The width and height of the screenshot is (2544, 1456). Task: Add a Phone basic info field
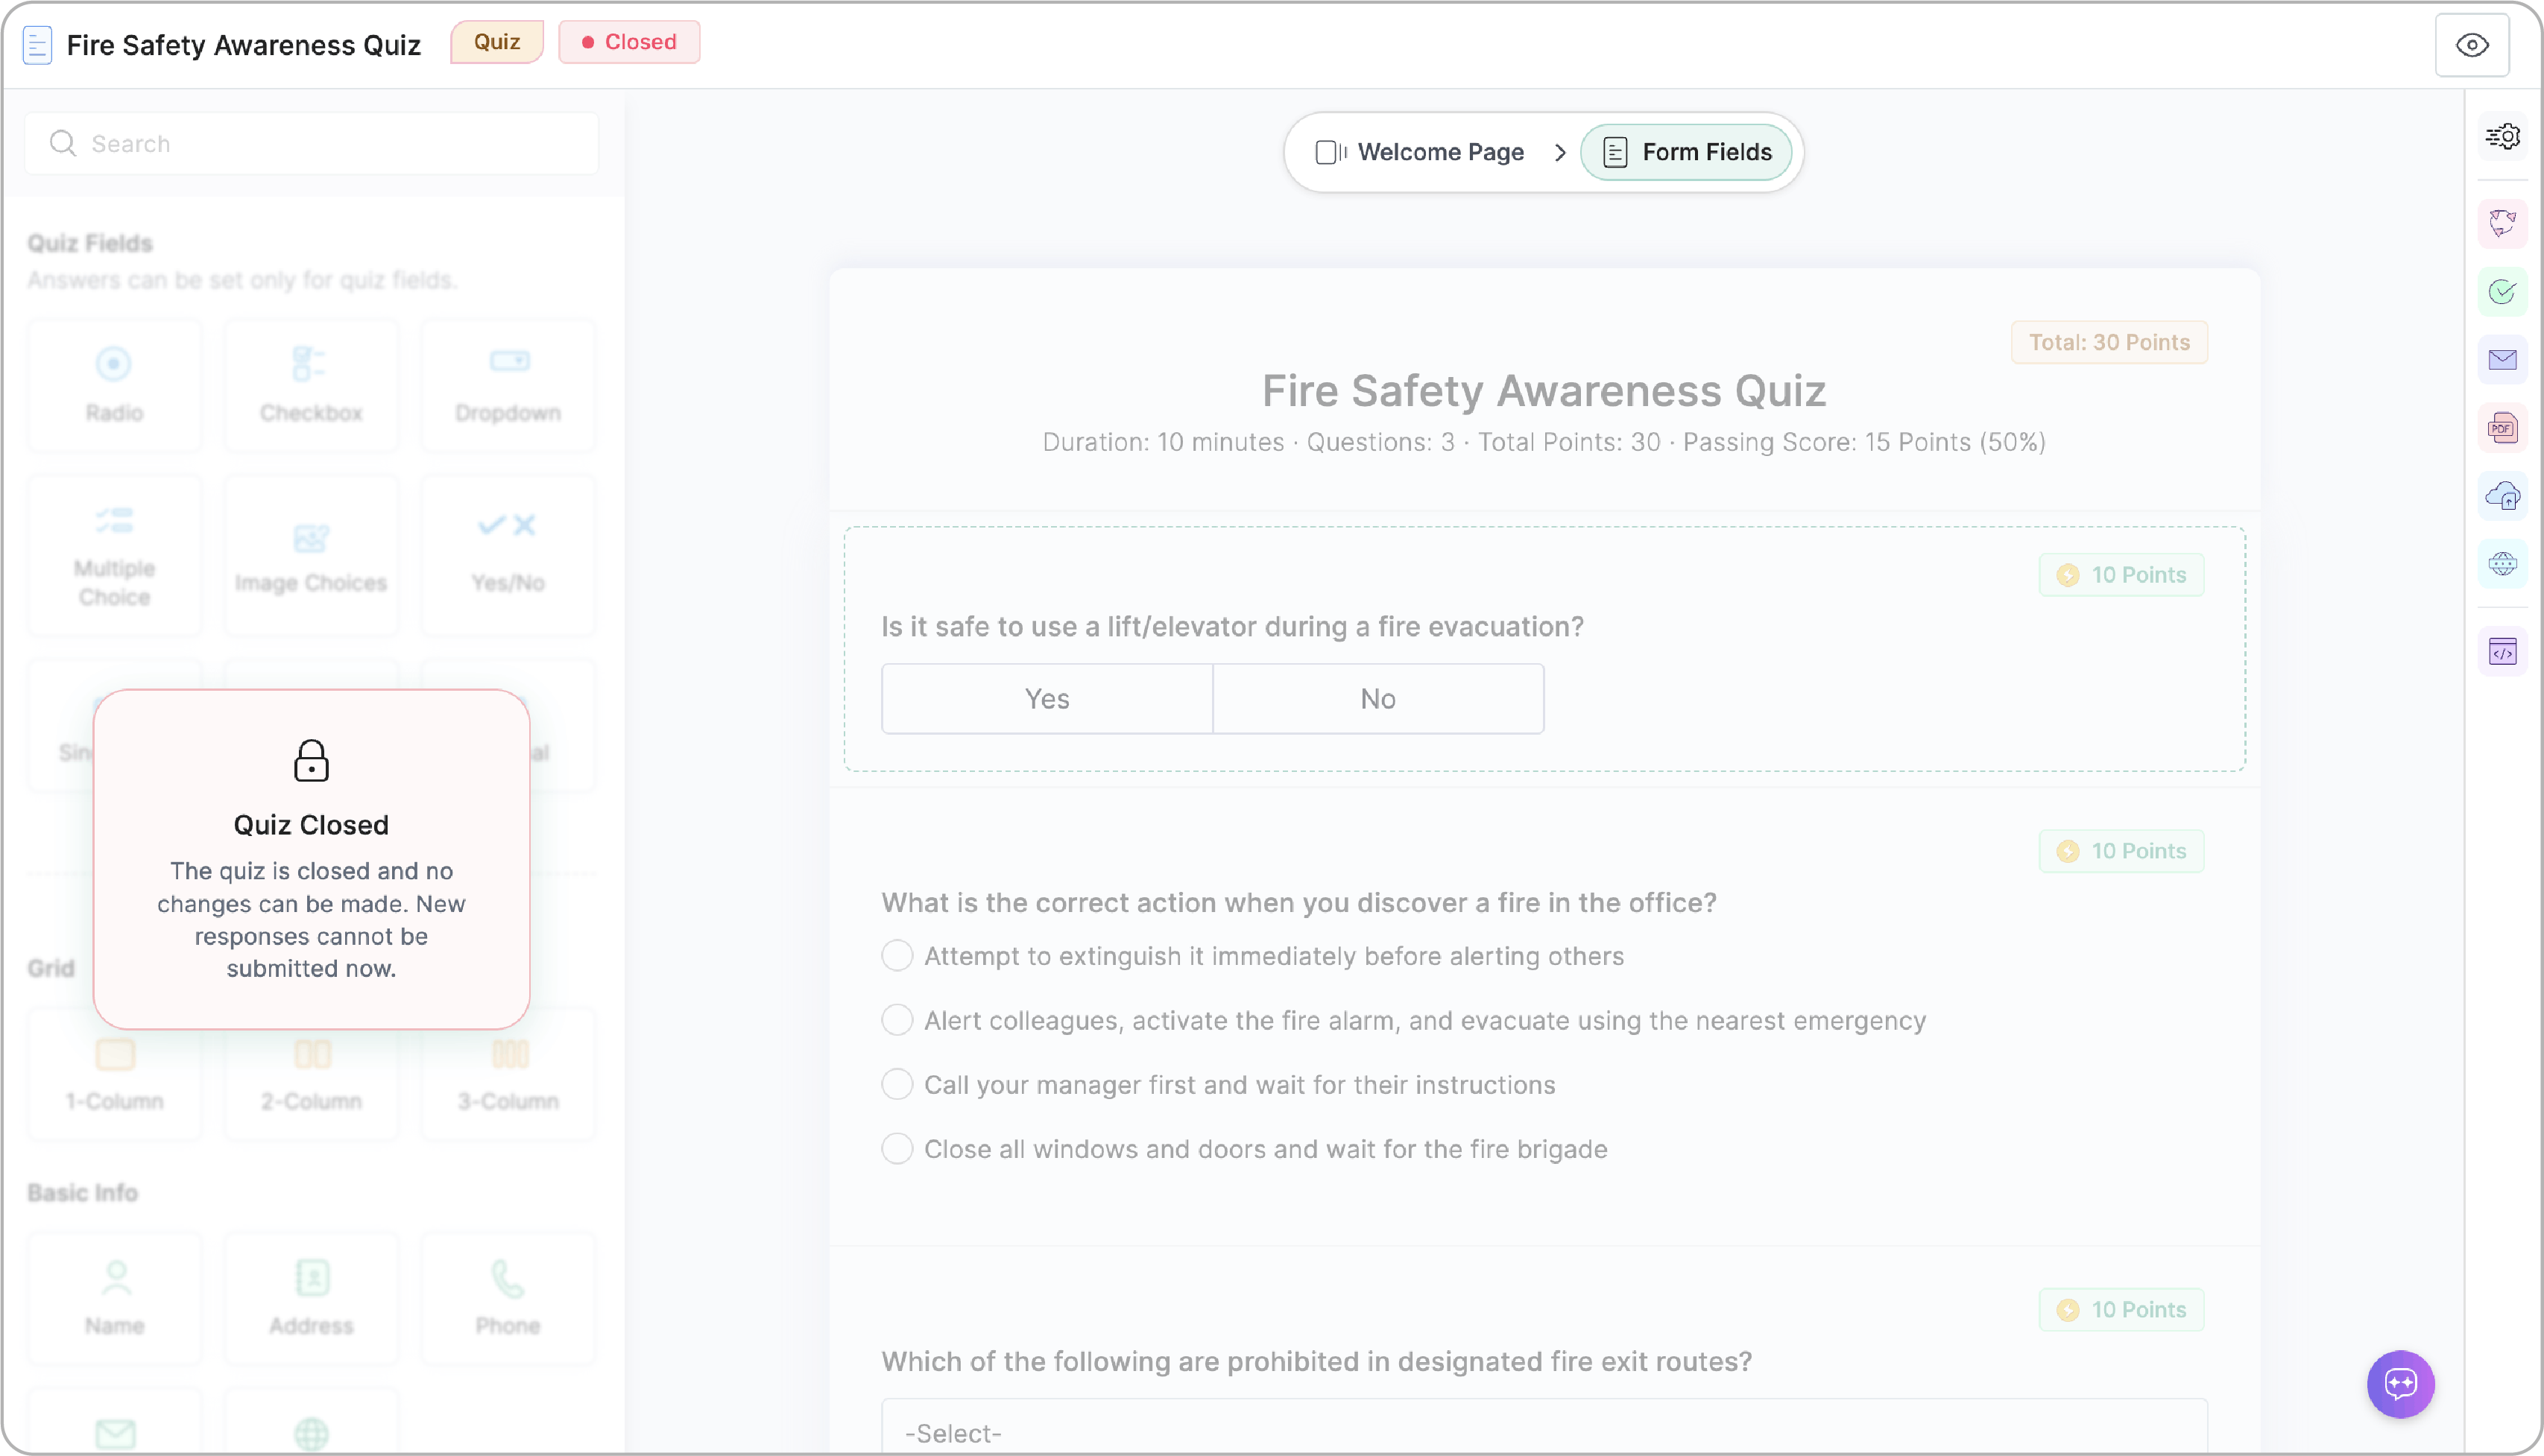coord(508,1298)
